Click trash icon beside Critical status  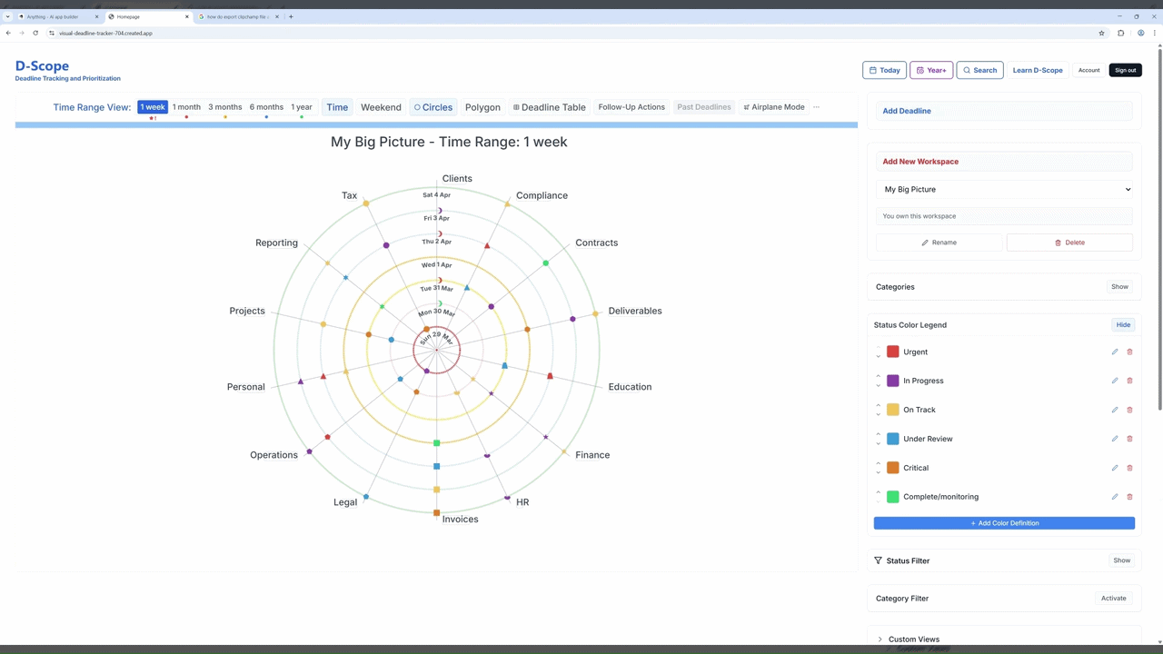pyautogui.click(x=1129, y=468)
